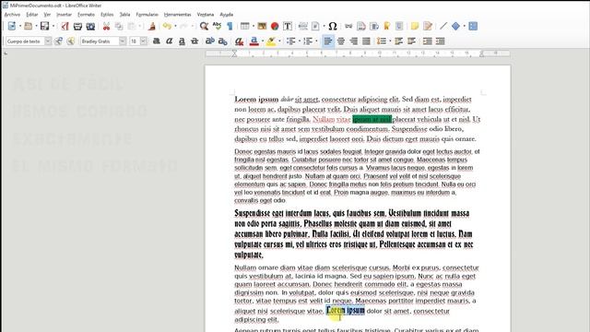Insert a bookmark with the ribbon icon
This screenshot has height=332, width=590.
tap(387, 26)
